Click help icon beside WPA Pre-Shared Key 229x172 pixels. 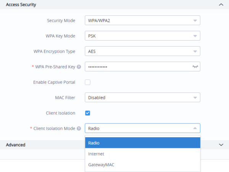coord(79,67)
